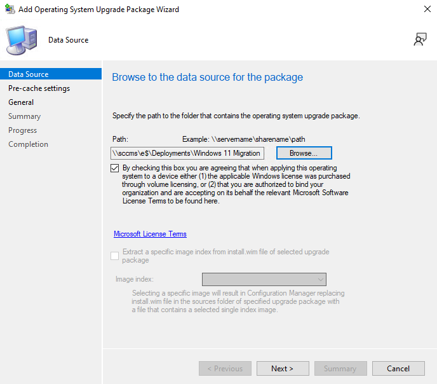Click the Summary button in the bottom bar
This screenshot has width=437, height=384.
340,369
